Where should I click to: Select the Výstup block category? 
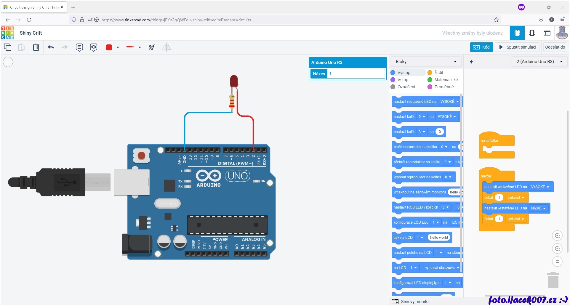tap(404, 73)
